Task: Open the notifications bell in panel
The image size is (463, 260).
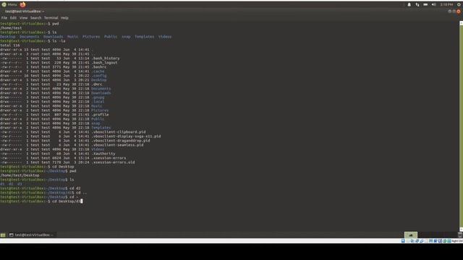Action: pyautogui.click(x=409, y=4)
